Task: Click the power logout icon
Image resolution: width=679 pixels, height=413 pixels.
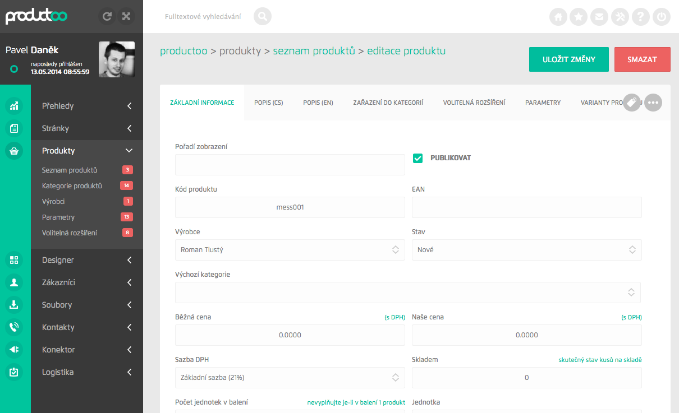Action: pyautogui.click(x=662, y=17)
